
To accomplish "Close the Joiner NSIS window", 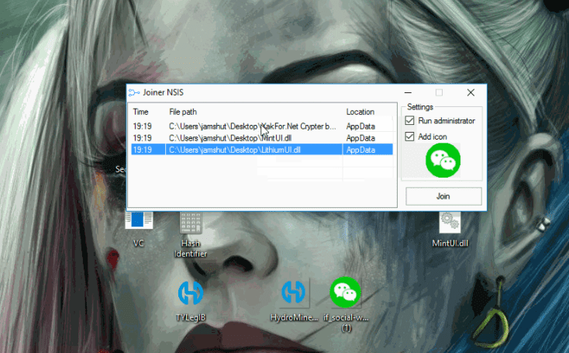I will pos(471,92).
